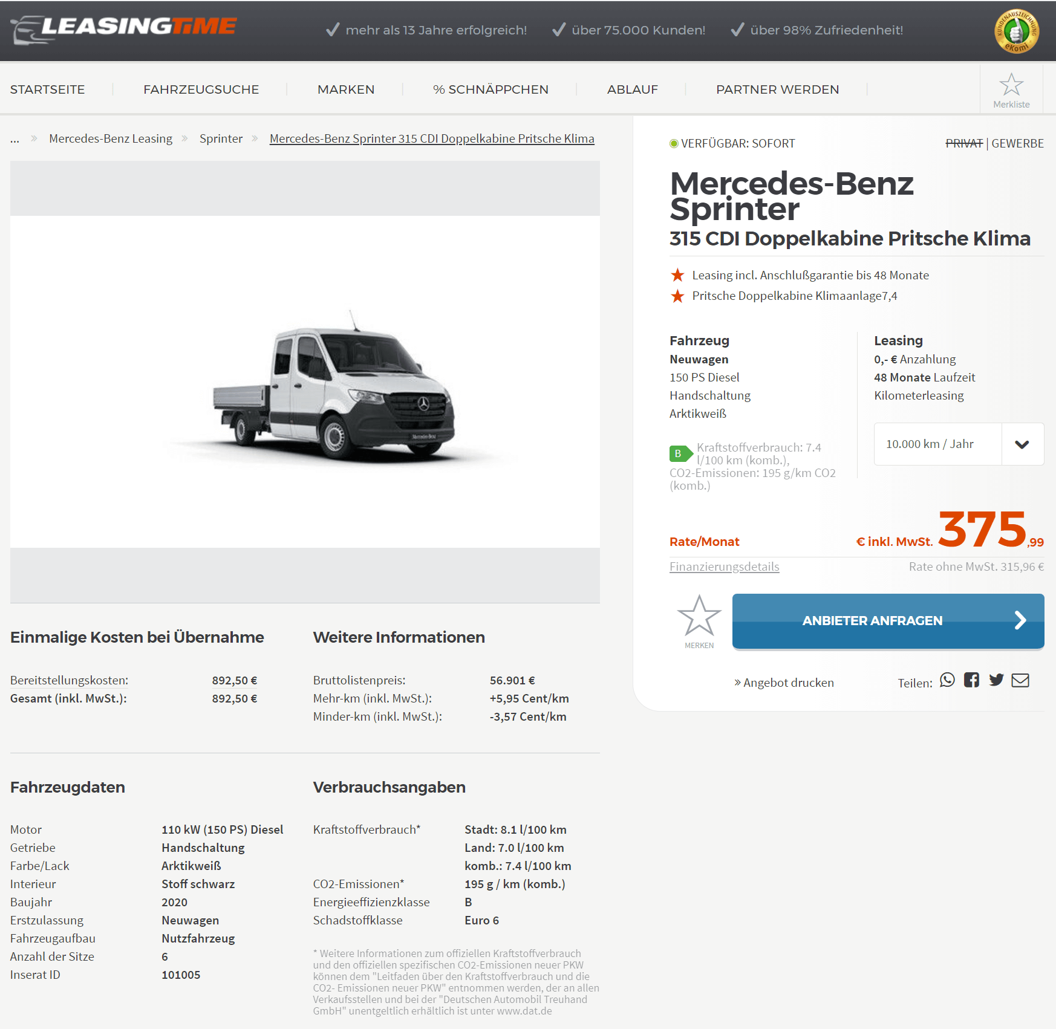This screenshot has height=1029, width=1056.
Task: Open the 10.000 km / Jahr dropdown
Action: [959, 444]
